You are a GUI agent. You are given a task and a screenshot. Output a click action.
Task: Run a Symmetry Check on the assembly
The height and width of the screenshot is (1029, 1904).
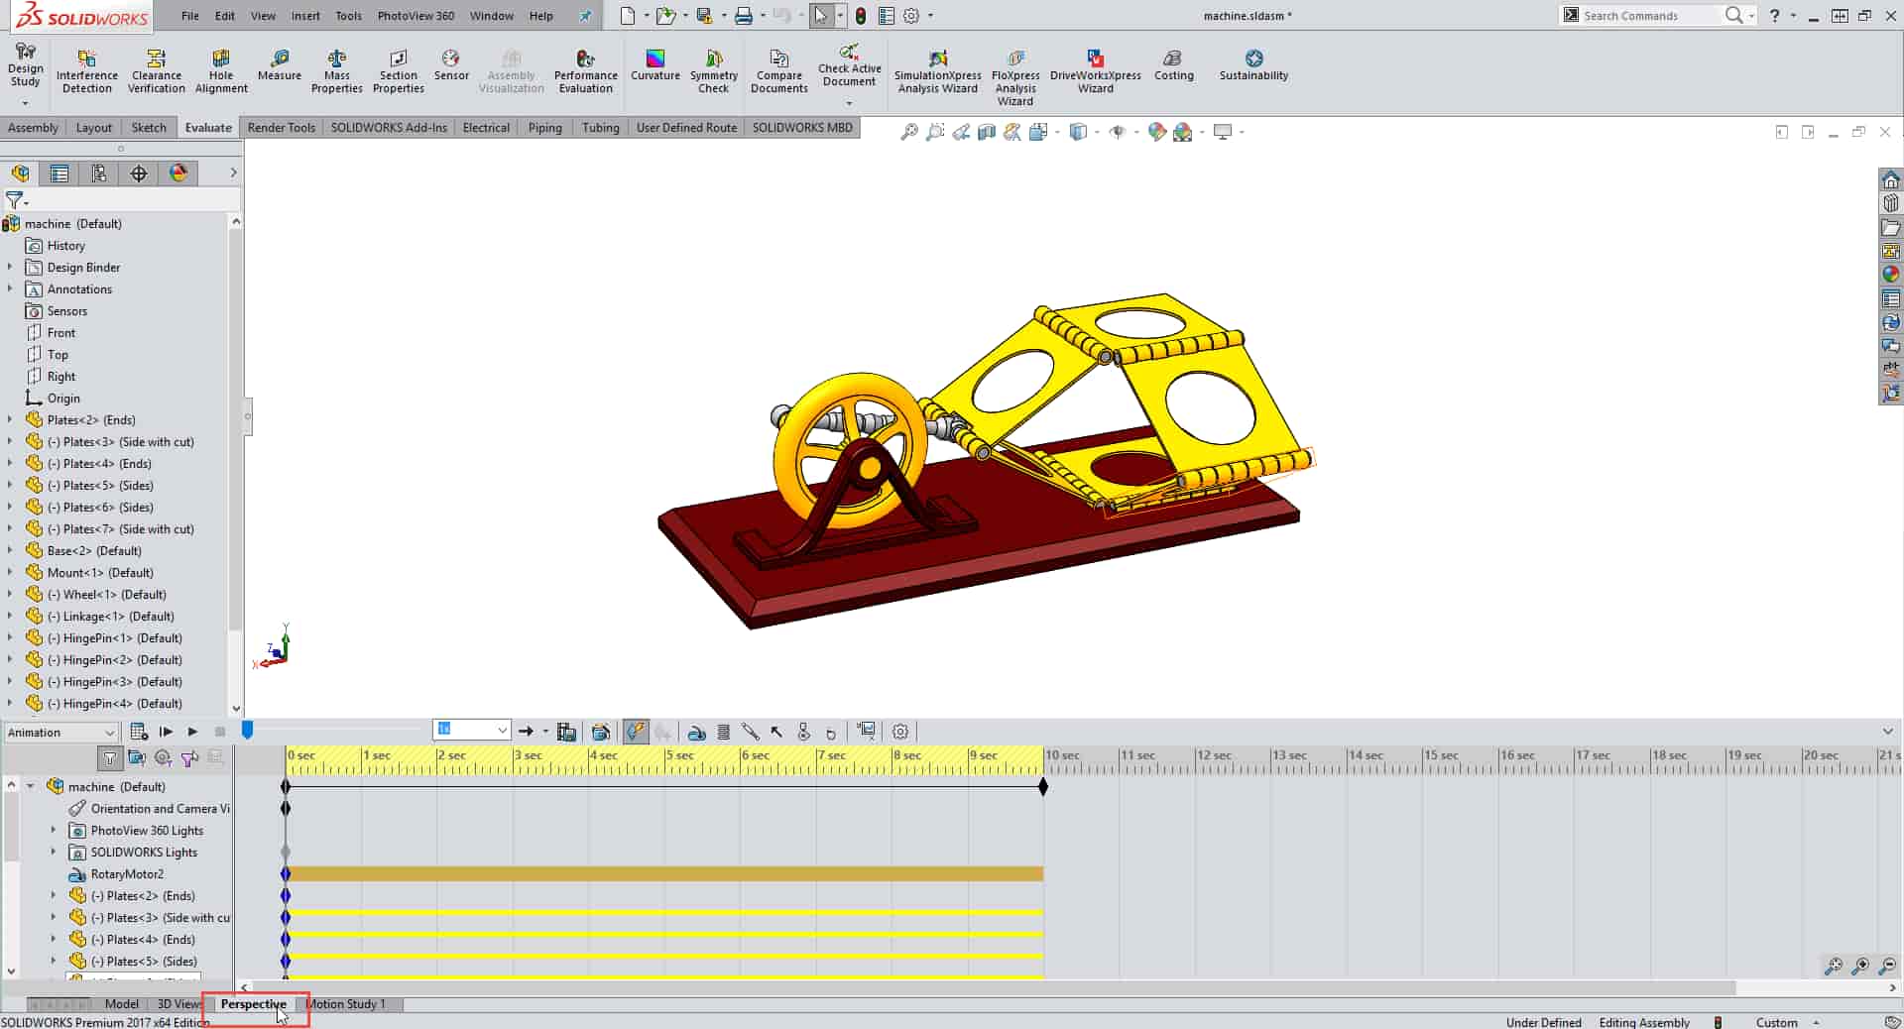tap(714, 69)
